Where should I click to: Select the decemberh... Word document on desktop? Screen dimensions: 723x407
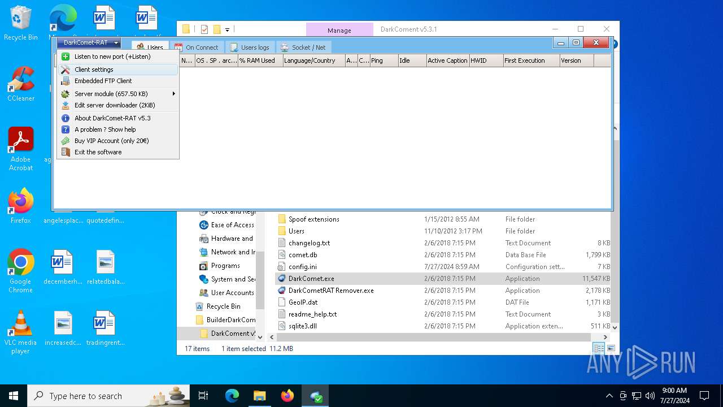tap(62, 268)
